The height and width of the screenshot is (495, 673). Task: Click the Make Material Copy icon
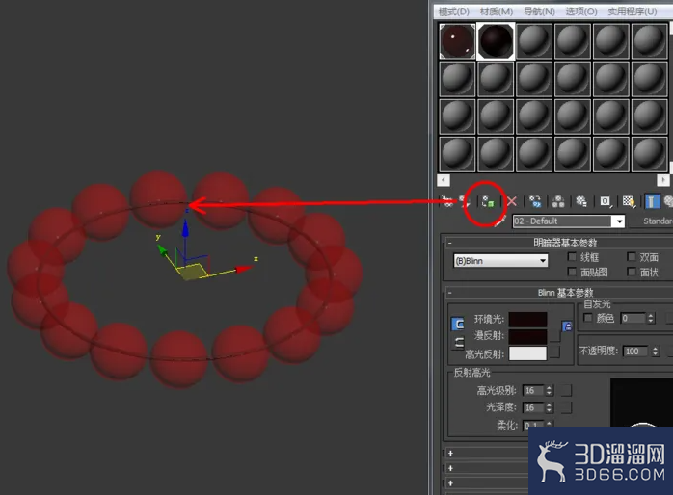coord(535,201)
